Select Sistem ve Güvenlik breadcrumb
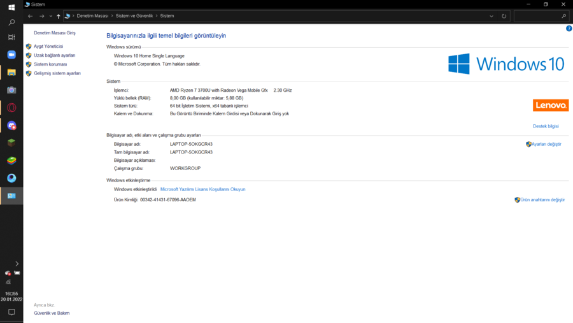573x323 pixels. tap(134, 16)
